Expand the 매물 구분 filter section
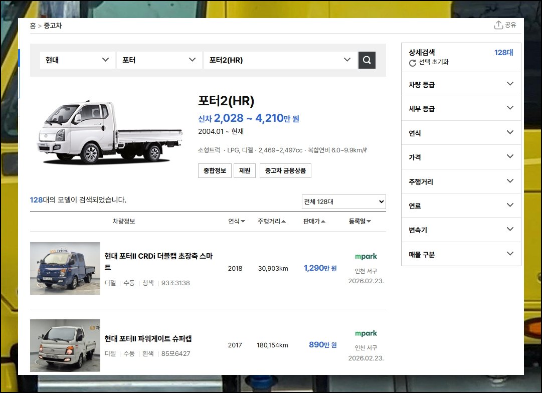 click(x=461, y=254)
